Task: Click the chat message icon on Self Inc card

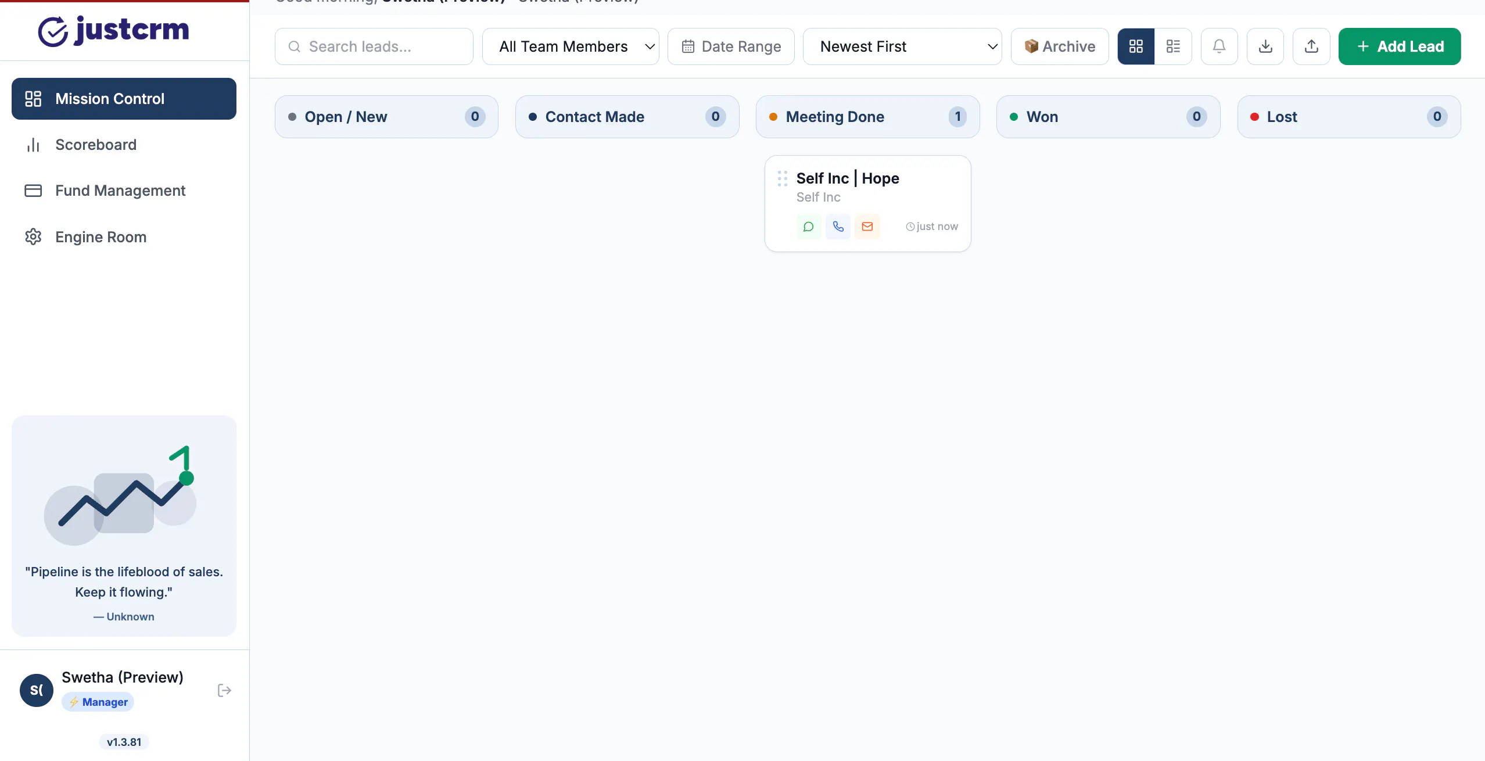Action: (808, 227)
